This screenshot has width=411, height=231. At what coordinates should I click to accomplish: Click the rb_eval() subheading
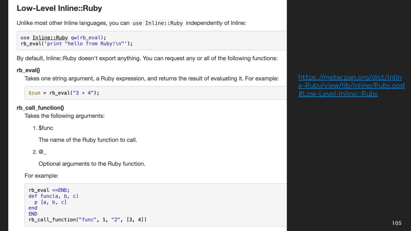coord(28,70)
